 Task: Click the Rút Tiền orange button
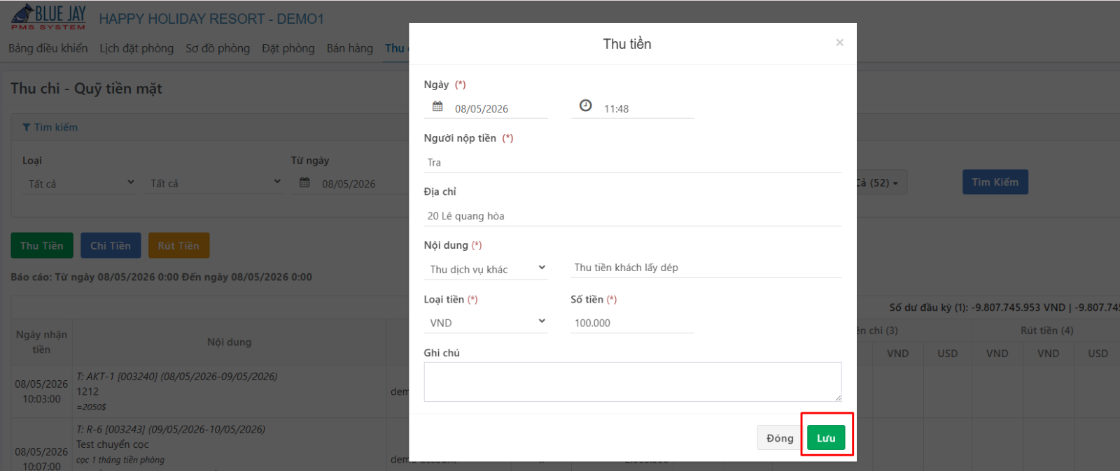[178, 245]
